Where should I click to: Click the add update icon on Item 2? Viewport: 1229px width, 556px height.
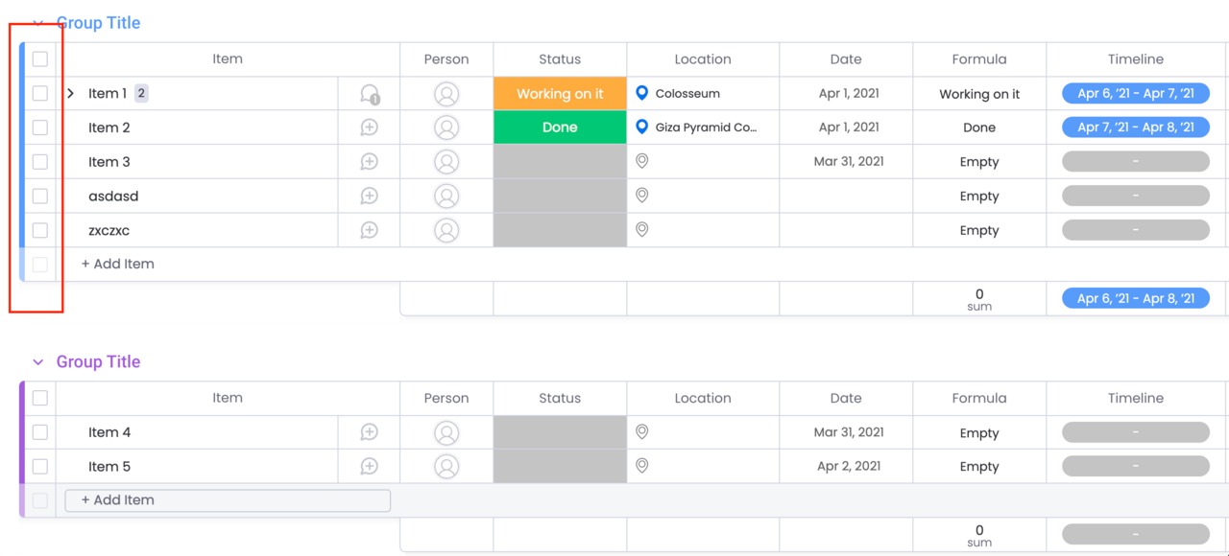pos(369,127)
